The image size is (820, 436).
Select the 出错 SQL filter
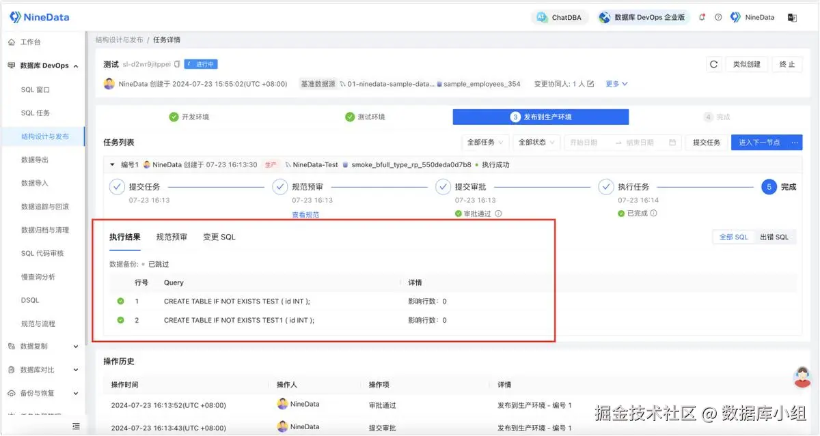(774, 237)
